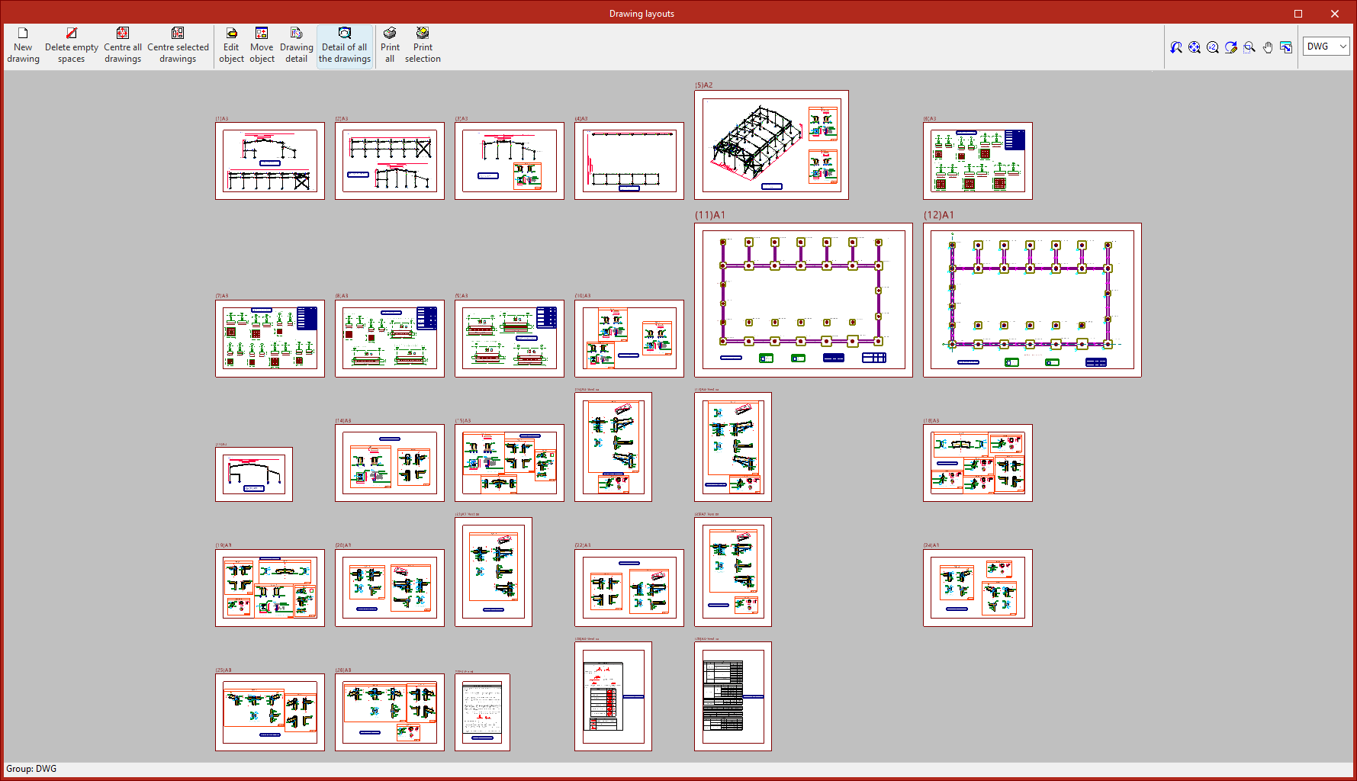Select drawing sheet (15)A3 thumbnail
Viewport: 1357px width, 781px height.
pos(510,463)
